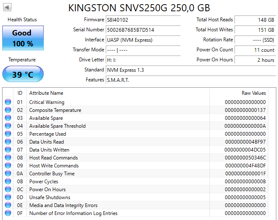Click the Power On Hours value box
This screenshot has height=220, width=278.
(255, 60)
